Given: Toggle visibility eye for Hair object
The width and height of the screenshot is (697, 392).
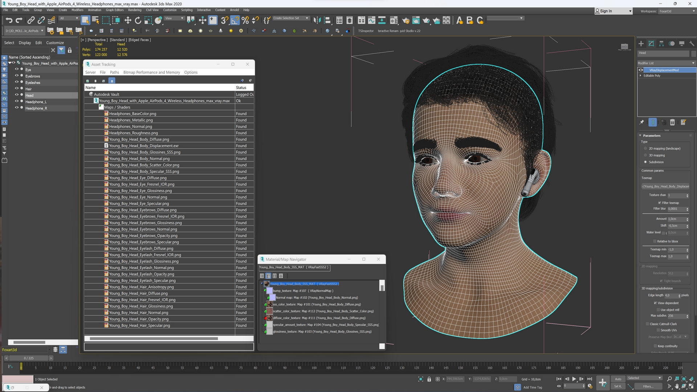Looking at the screenshot, I should (17, 89).
